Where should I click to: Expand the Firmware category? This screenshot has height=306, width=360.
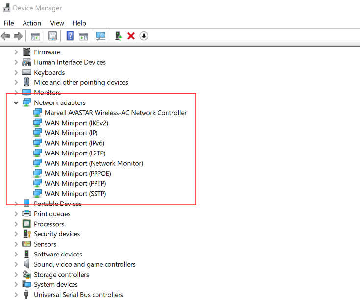point(16,52)
